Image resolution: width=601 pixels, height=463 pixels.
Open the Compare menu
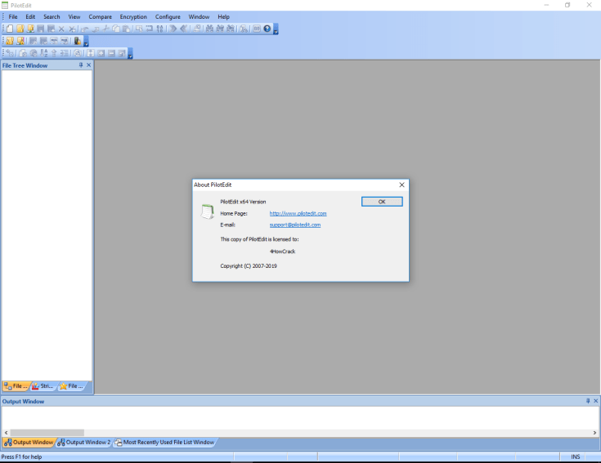pos(100,17)
